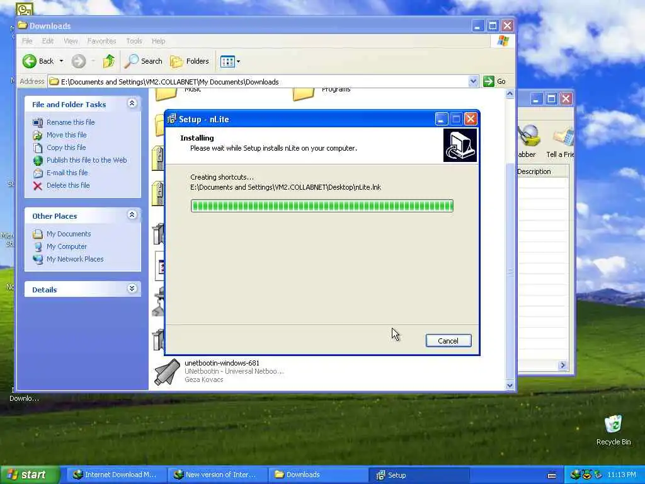This screenshot has height=484, width=645.
Task: Click the E-mail this file envelope icon
Action: 38,173
